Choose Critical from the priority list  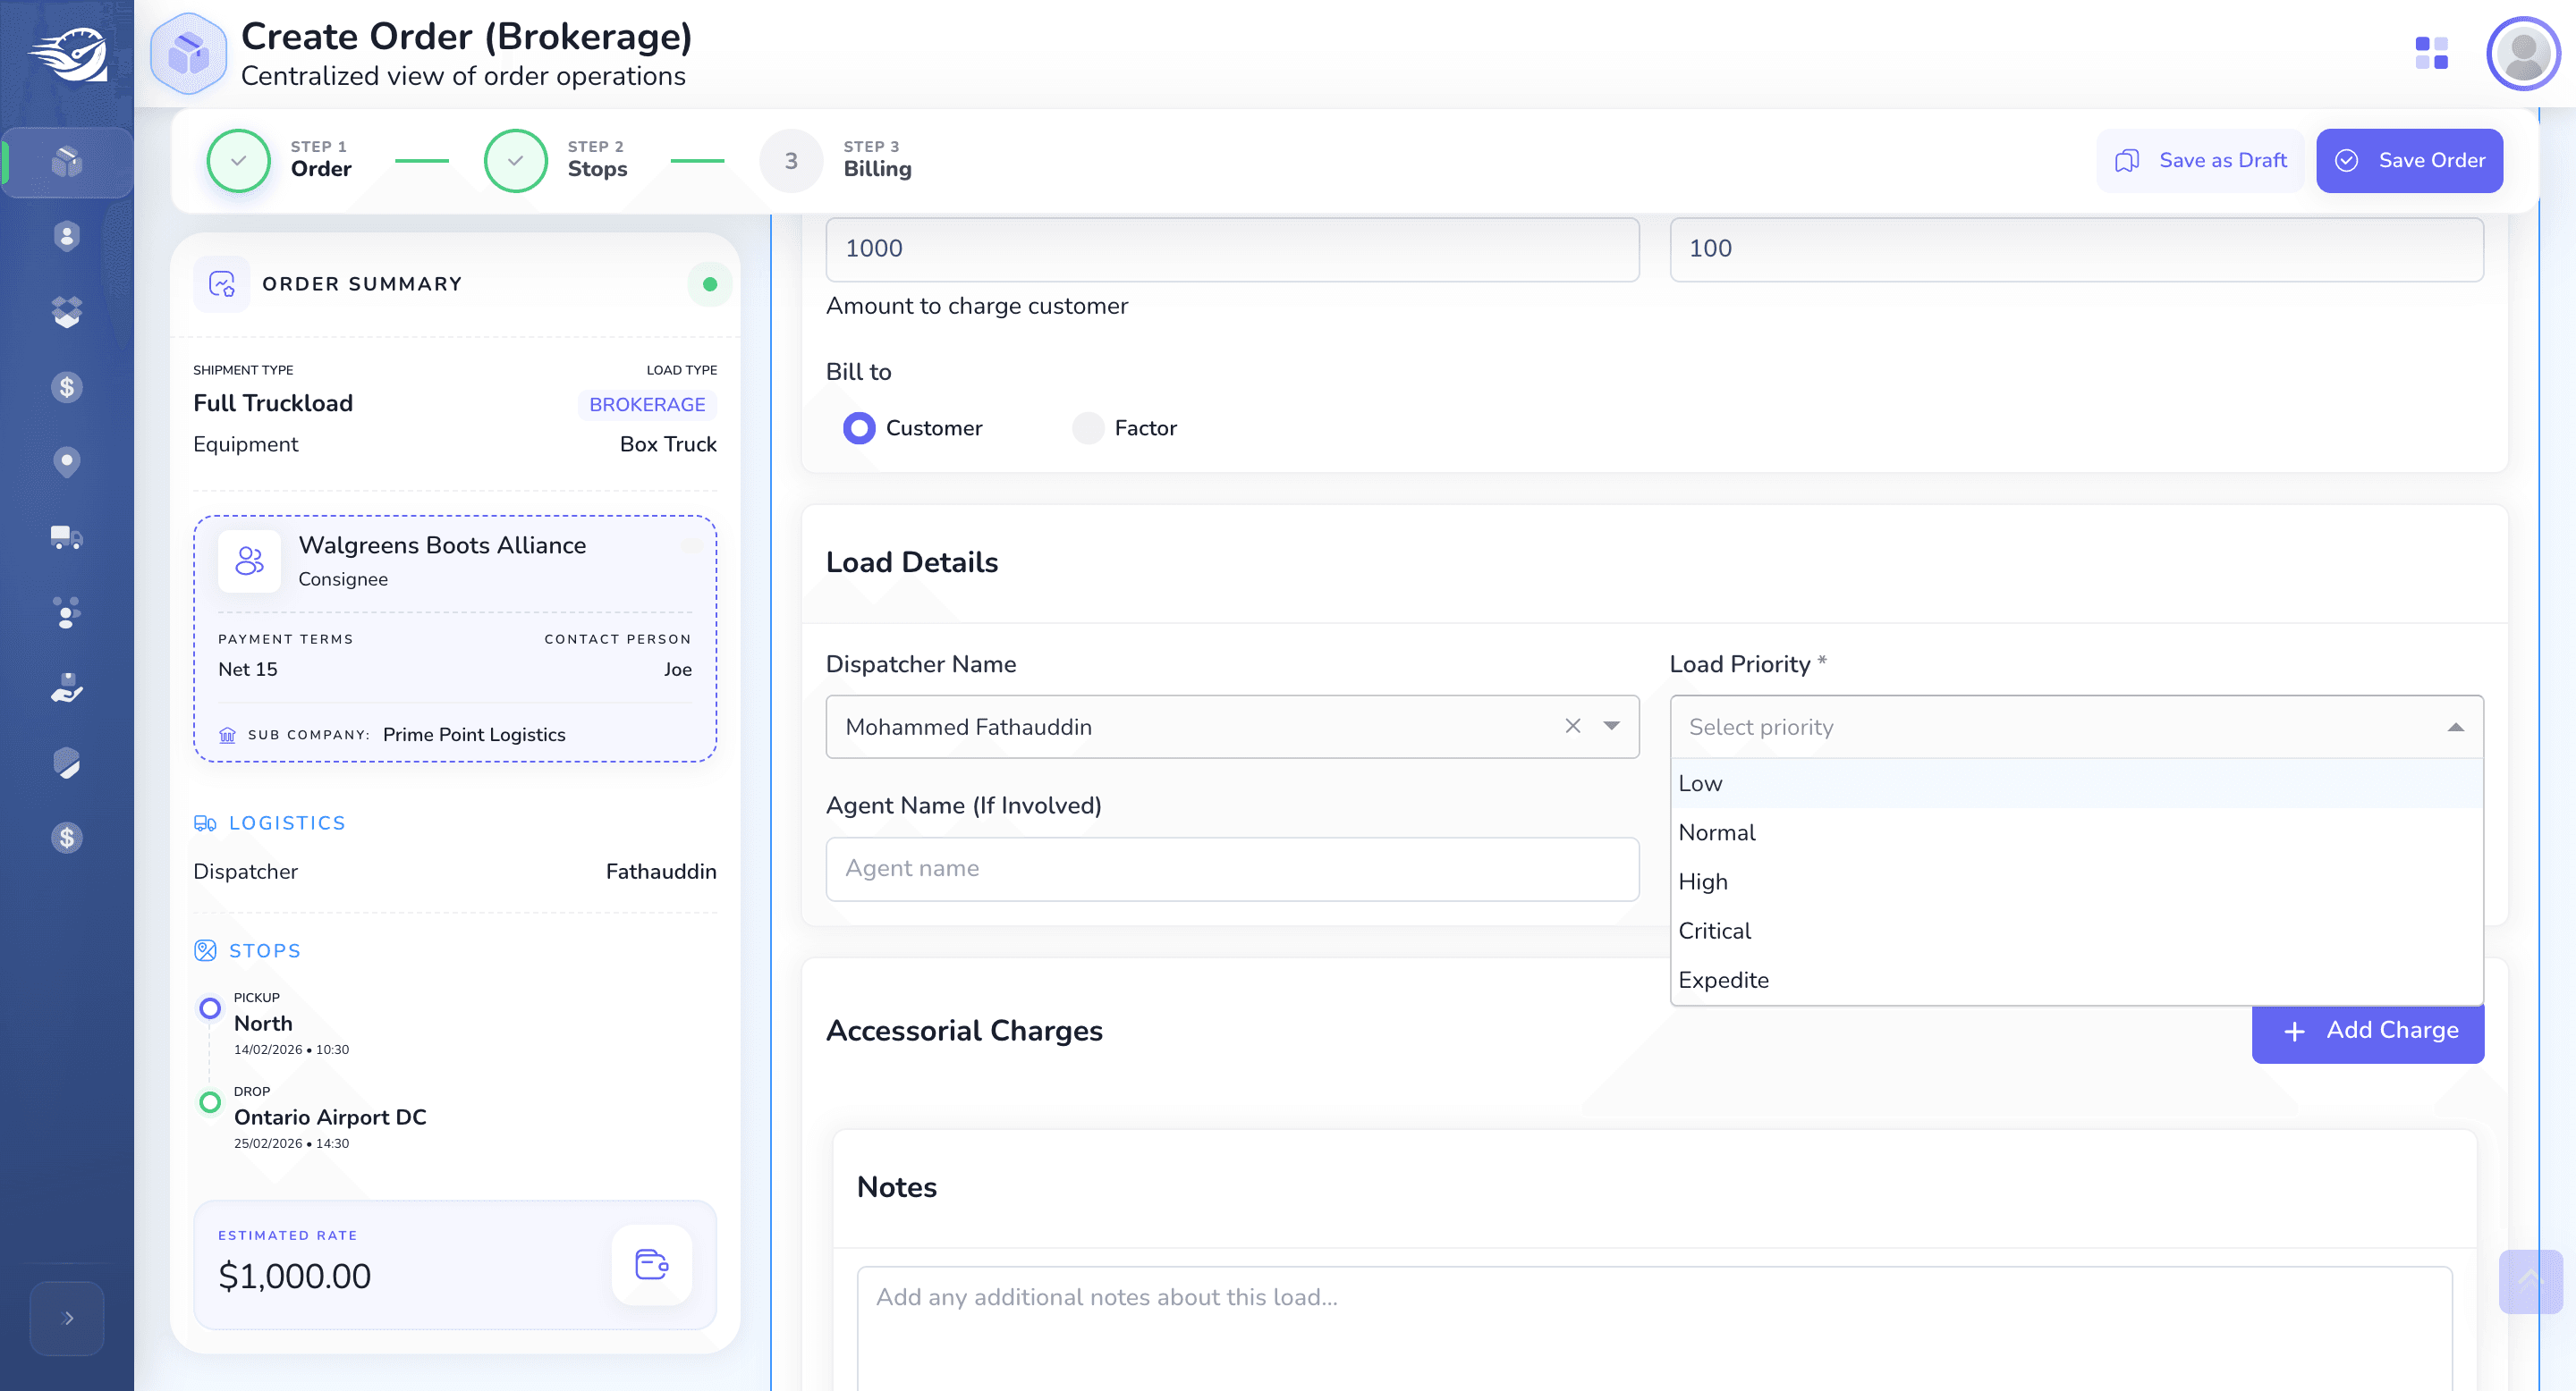(x=2076, y=931)
